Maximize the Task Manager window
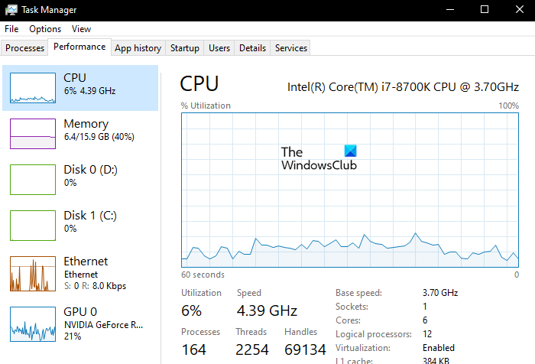This screenshot has width=535, height=364. coord(485,9)
